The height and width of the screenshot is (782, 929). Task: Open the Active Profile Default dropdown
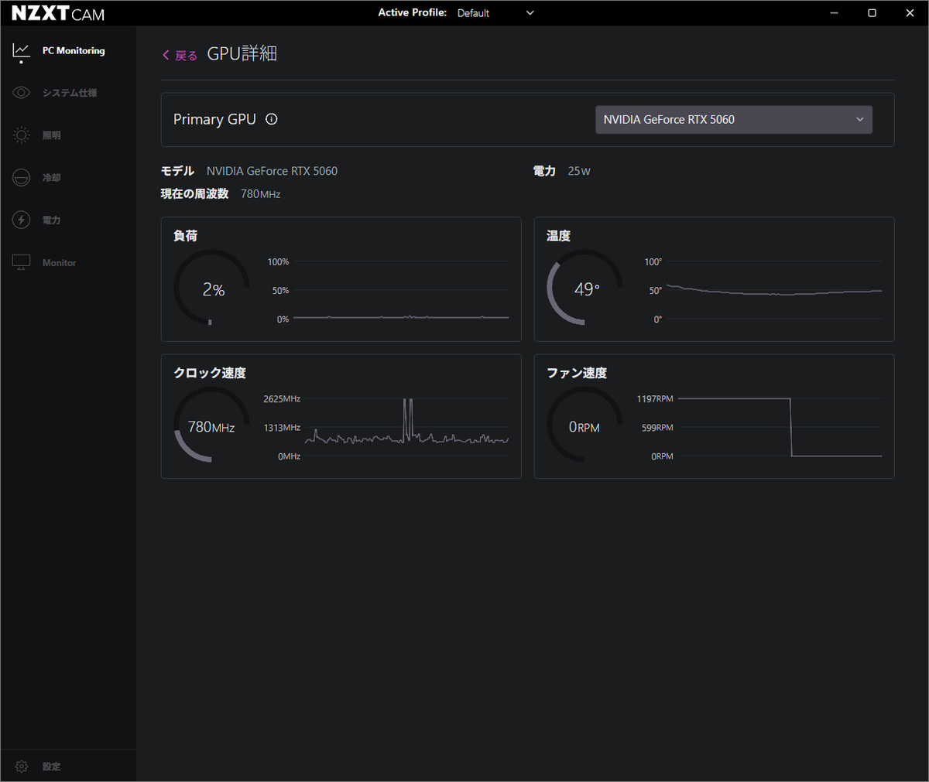[495, 13]
